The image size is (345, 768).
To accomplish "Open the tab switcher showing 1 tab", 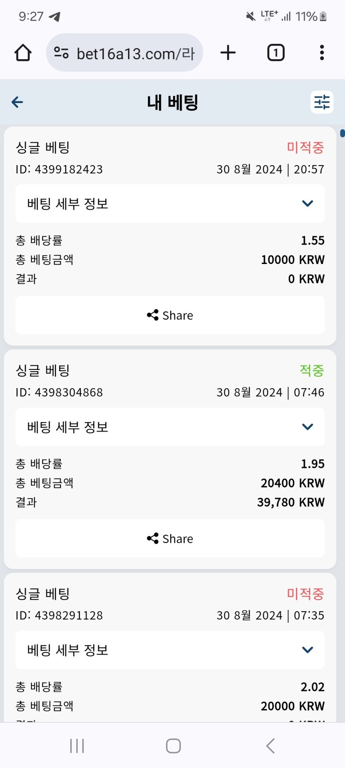I will (x=276, y=53).
